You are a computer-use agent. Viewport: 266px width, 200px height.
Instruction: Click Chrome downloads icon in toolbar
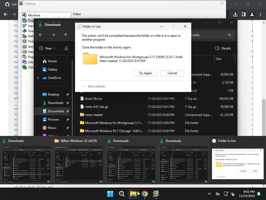pos(235,14)
